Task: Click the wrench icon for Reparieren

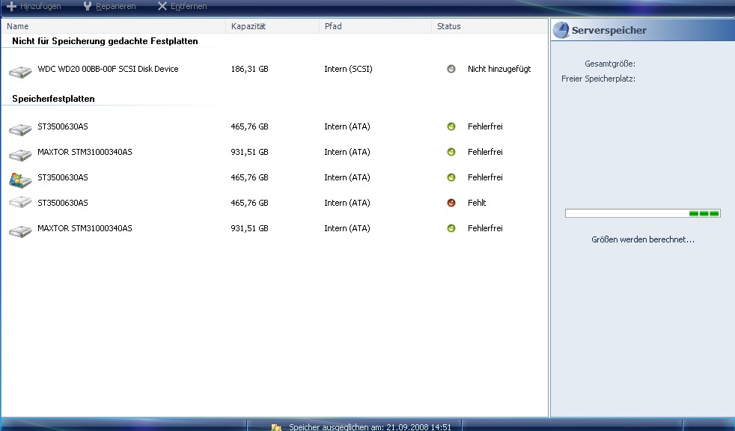Action: coord(88,6)
